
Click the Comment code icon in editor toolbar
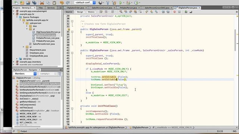coord(186,12)
